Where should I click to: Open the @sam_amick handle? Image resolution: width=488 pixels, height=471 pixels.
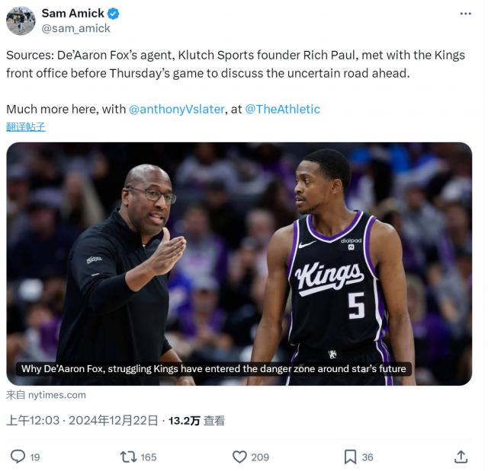(x=75, y=28)
